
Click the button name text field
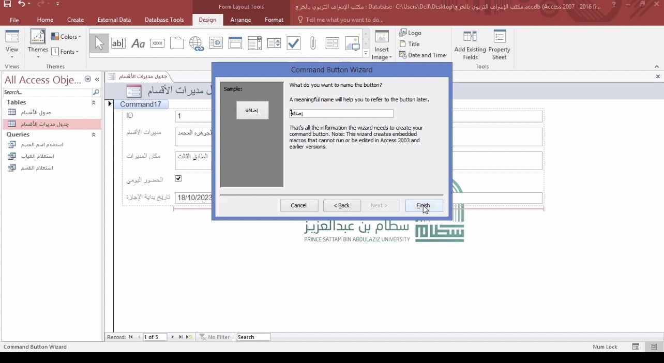click(x=341, y=114)
